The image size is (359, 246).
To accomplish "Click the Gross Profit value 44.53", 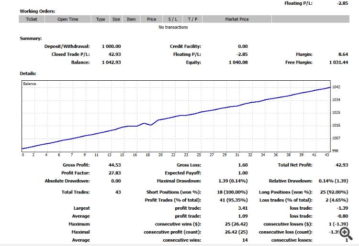I will click(114, 165).
